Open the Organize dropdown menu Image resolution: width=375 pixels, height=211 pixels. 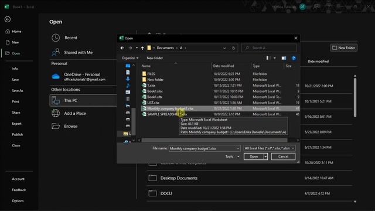click(130, 58)
